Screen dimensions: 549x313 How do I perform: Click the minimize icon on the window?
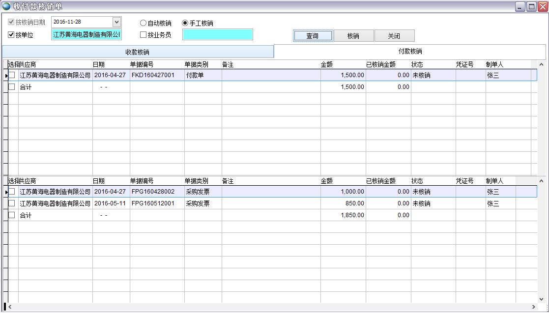click(520, 5)
